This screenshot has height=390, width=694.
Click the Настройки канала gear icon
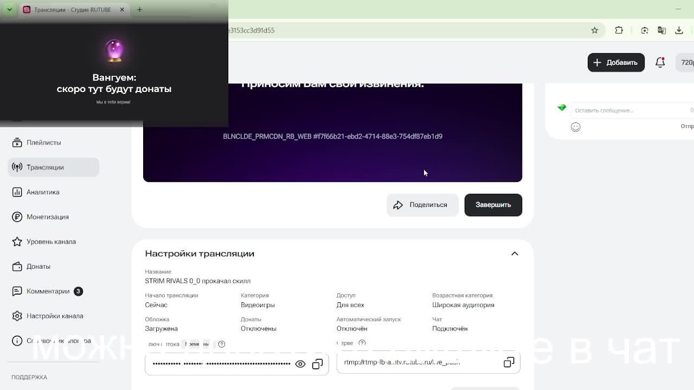17,316
